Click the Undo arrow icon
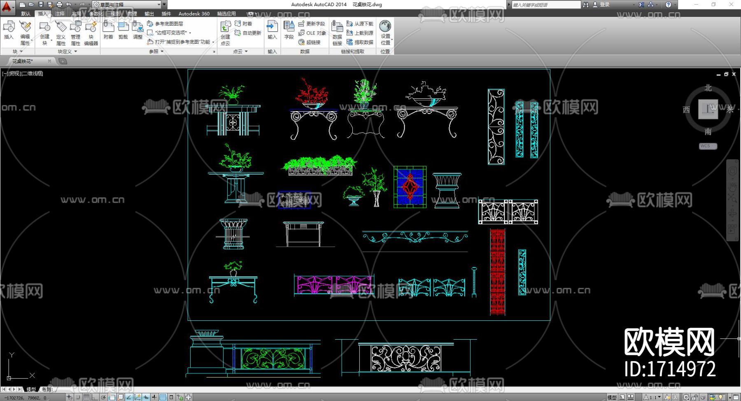Viewport: 741px width, 401px height. (x=68, y=5)
